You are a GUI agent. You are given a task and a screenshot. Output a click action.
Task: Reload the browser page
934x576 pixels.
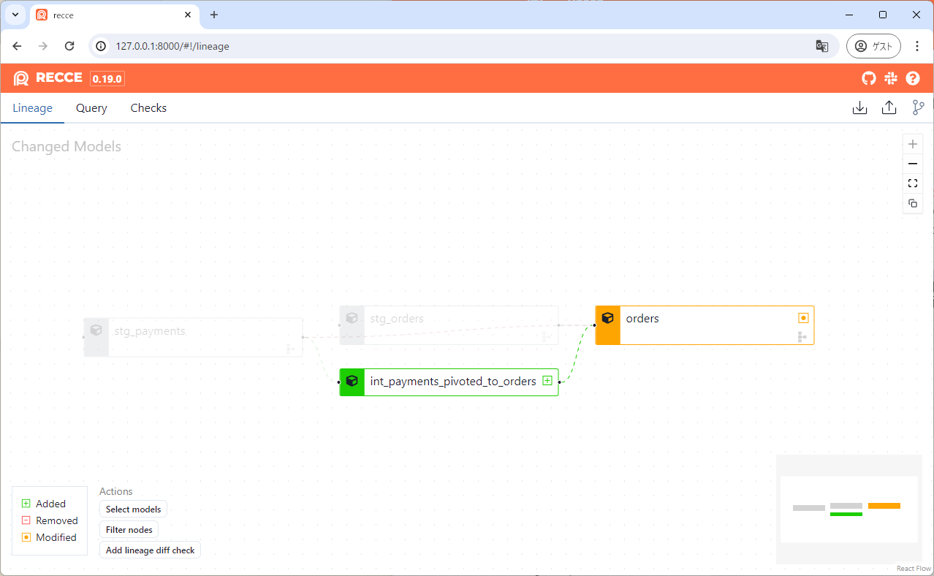[69, 46]
